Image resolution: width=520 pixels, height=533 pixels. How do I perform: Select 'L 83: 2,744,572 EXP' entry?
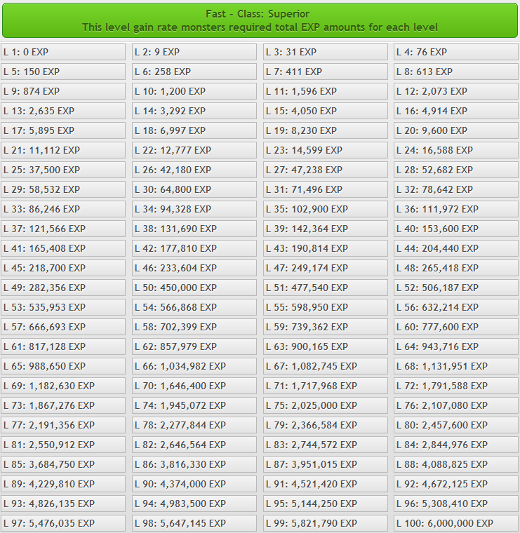(325, 445)
